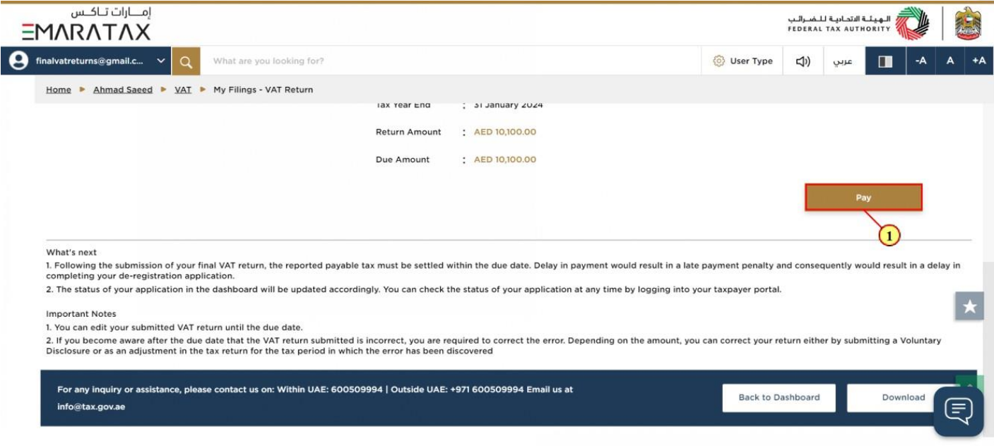
Task: Increase font size with +A
Action: (979, 61)
